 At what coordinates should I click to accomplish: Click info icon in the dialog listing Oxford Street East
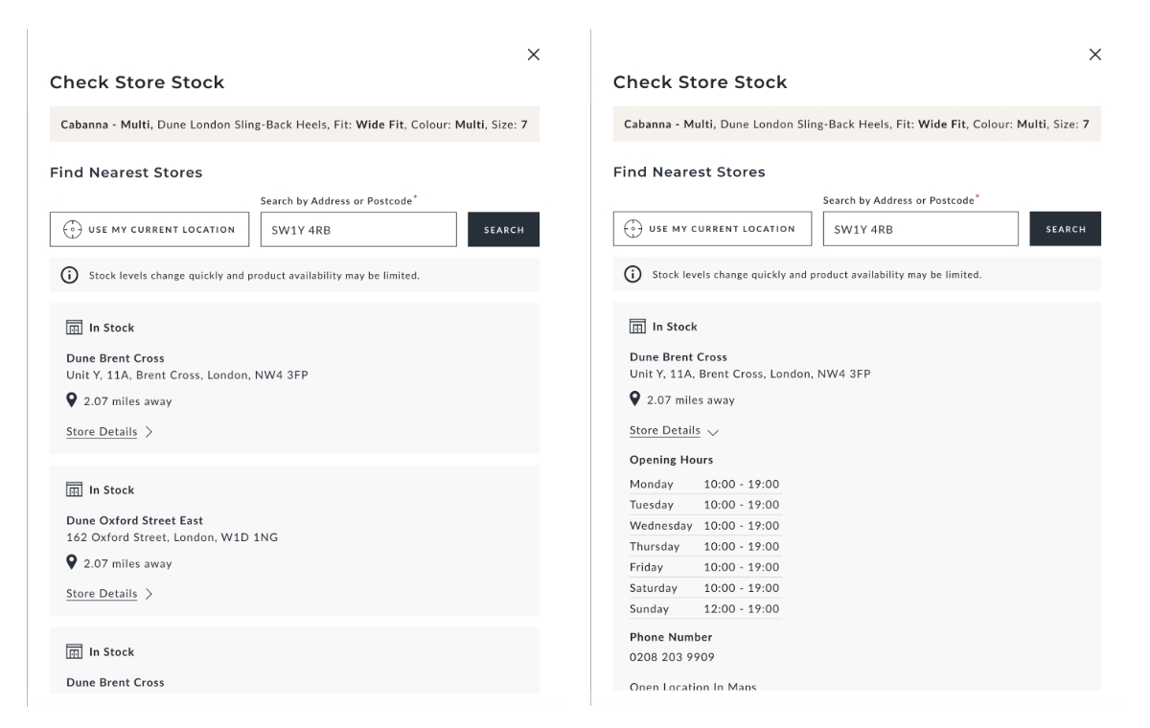[x=70, y=275]
